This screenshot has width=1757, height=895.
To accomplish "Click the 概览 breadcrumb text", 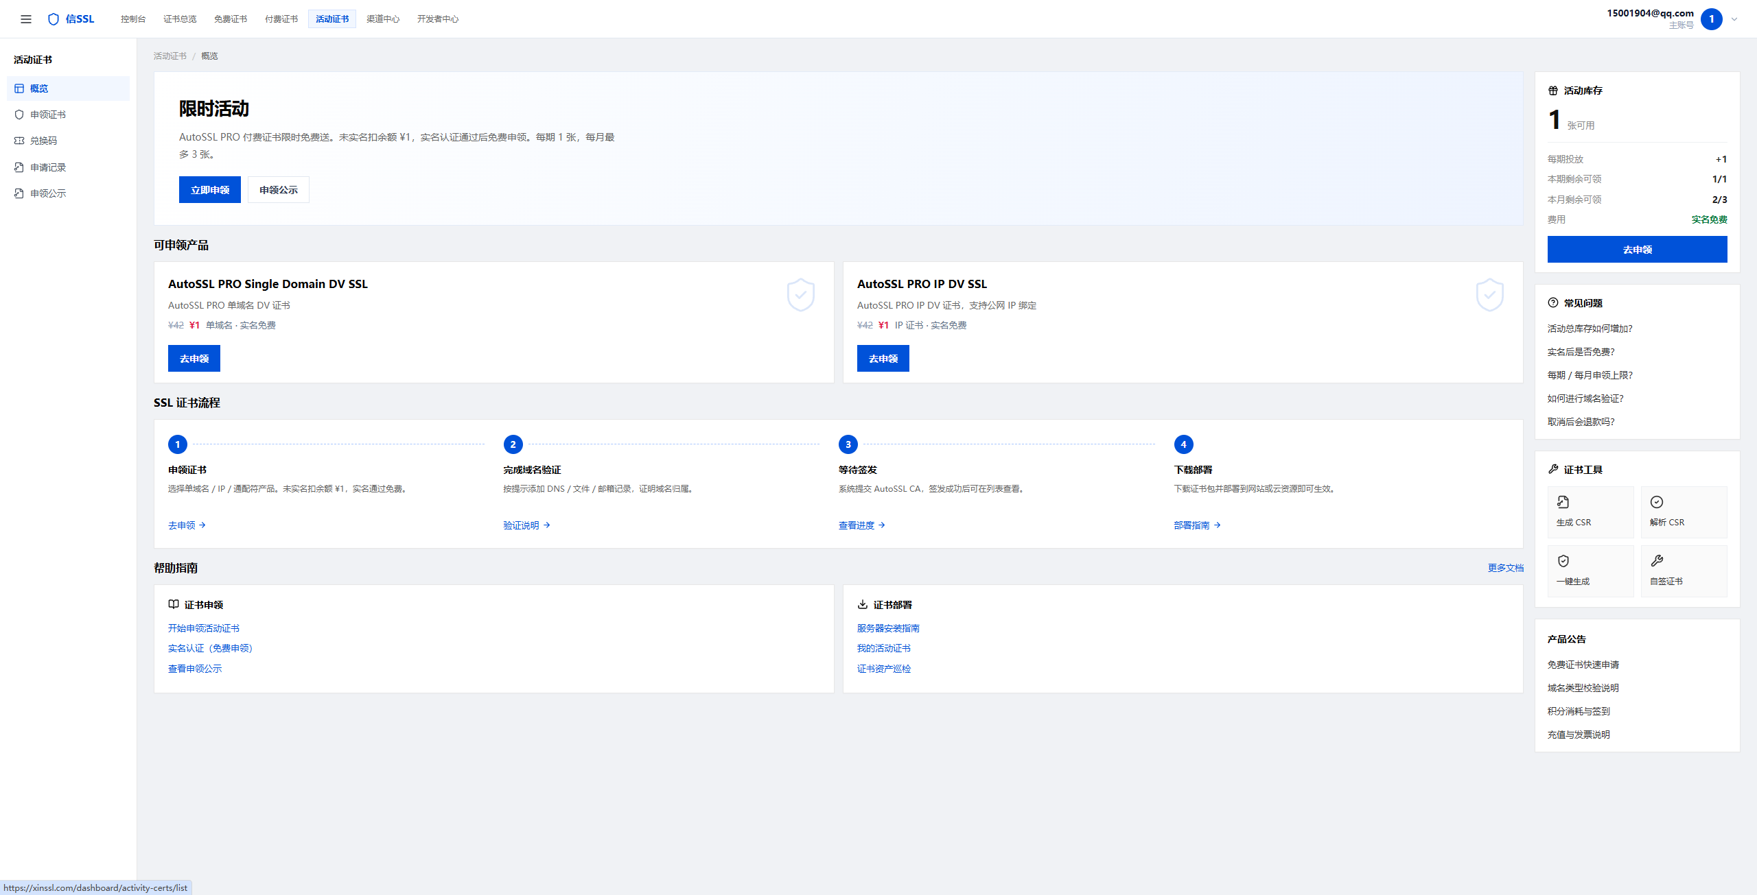I will pyautogui.click(x=209, y=56).
